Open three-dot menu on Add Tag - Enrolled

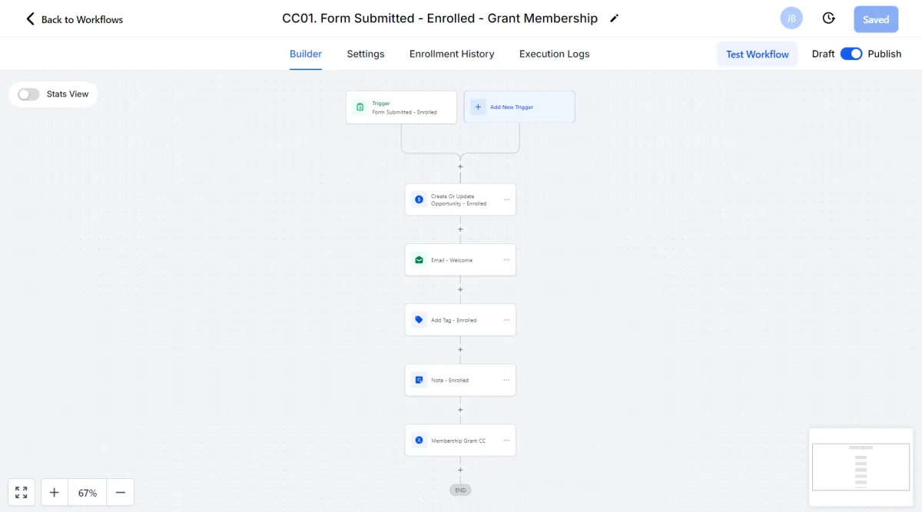506,320
